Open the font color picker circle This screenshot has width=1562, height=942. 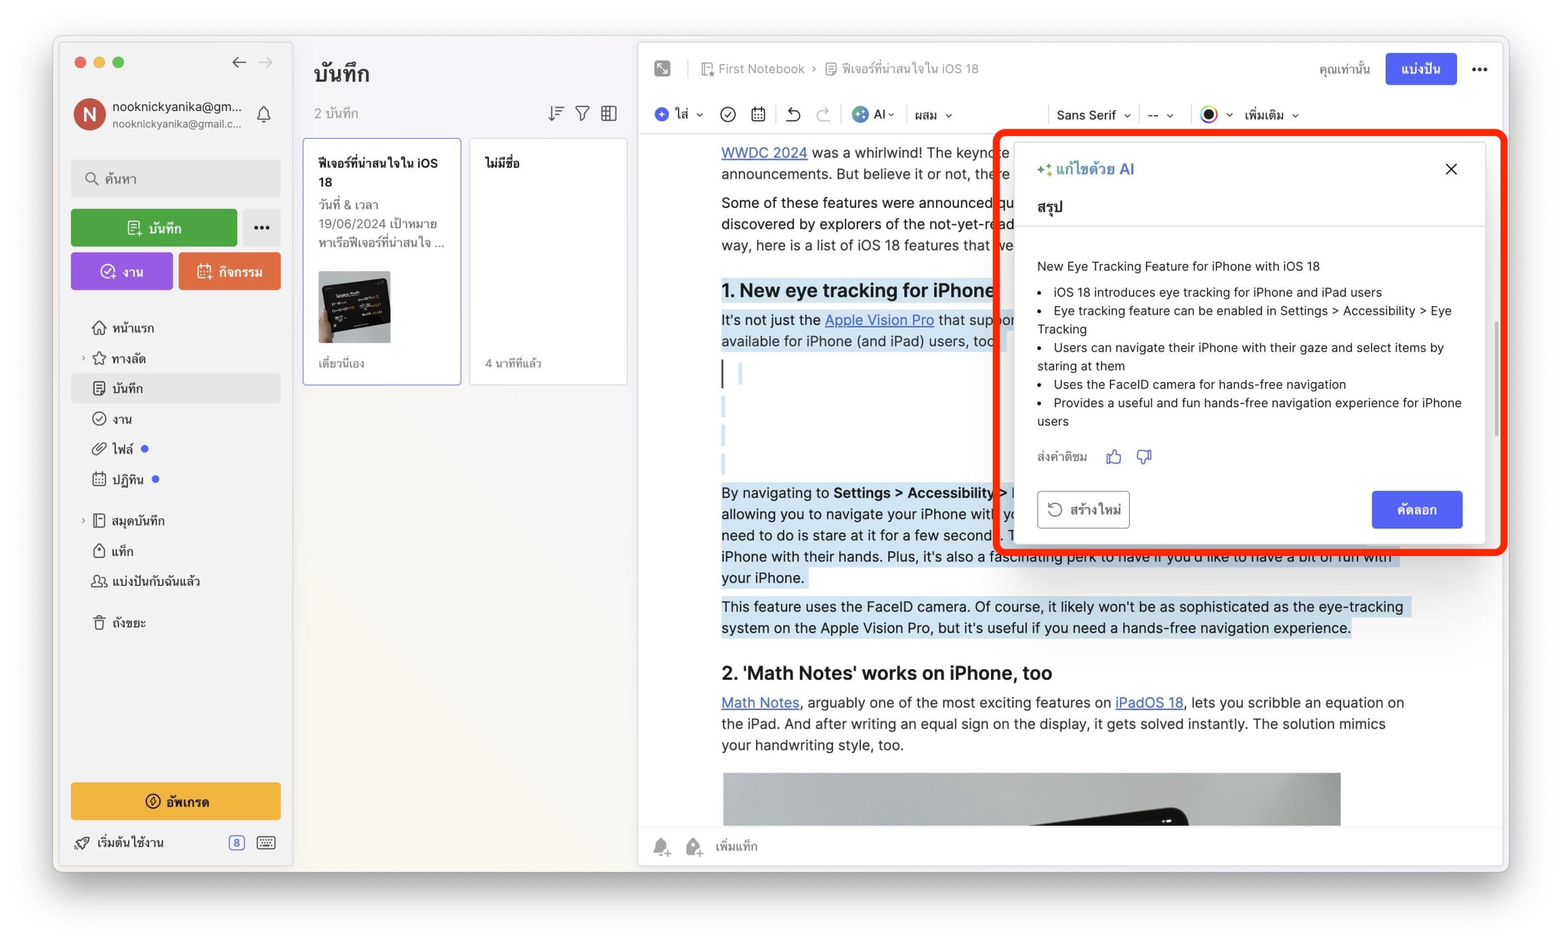point(1208,115)
